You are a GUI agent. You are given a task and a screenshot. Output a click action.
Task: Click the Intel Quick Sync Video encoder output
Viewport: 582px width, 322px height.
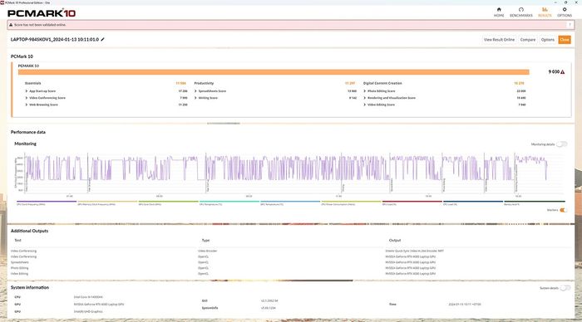(414, 251)
